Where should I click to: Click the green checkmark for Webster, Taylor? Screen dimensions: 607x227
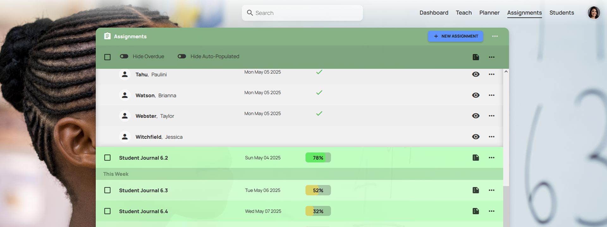[x=319, y=113]
